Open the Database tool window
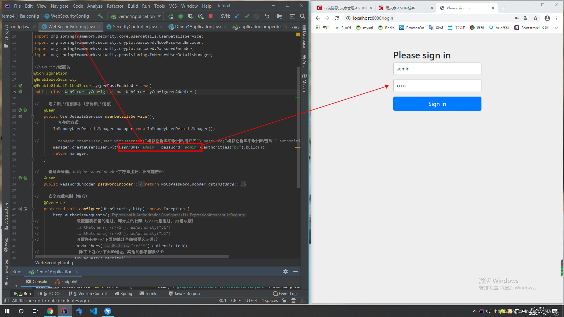The width and height of the screenshot is (564, 317). 304,37
